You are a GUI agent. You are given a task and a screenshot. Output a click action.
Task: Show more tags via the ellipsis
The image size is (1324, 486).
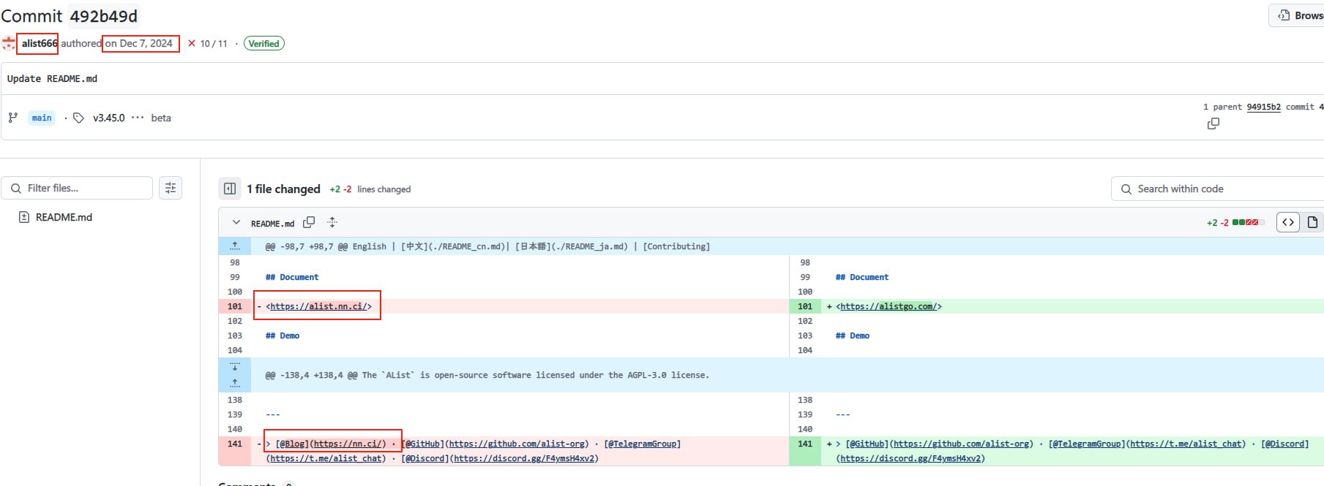(x=138, y=118)
